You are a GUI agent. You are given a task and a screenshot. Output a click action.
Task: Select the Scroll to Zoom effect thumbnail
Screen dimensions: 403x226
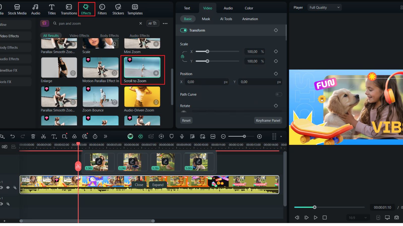tap(142, 68)
